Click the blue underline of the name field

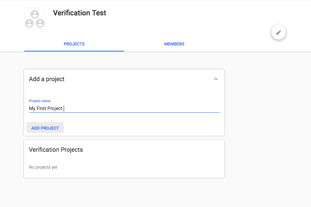(x=124, y=112)
